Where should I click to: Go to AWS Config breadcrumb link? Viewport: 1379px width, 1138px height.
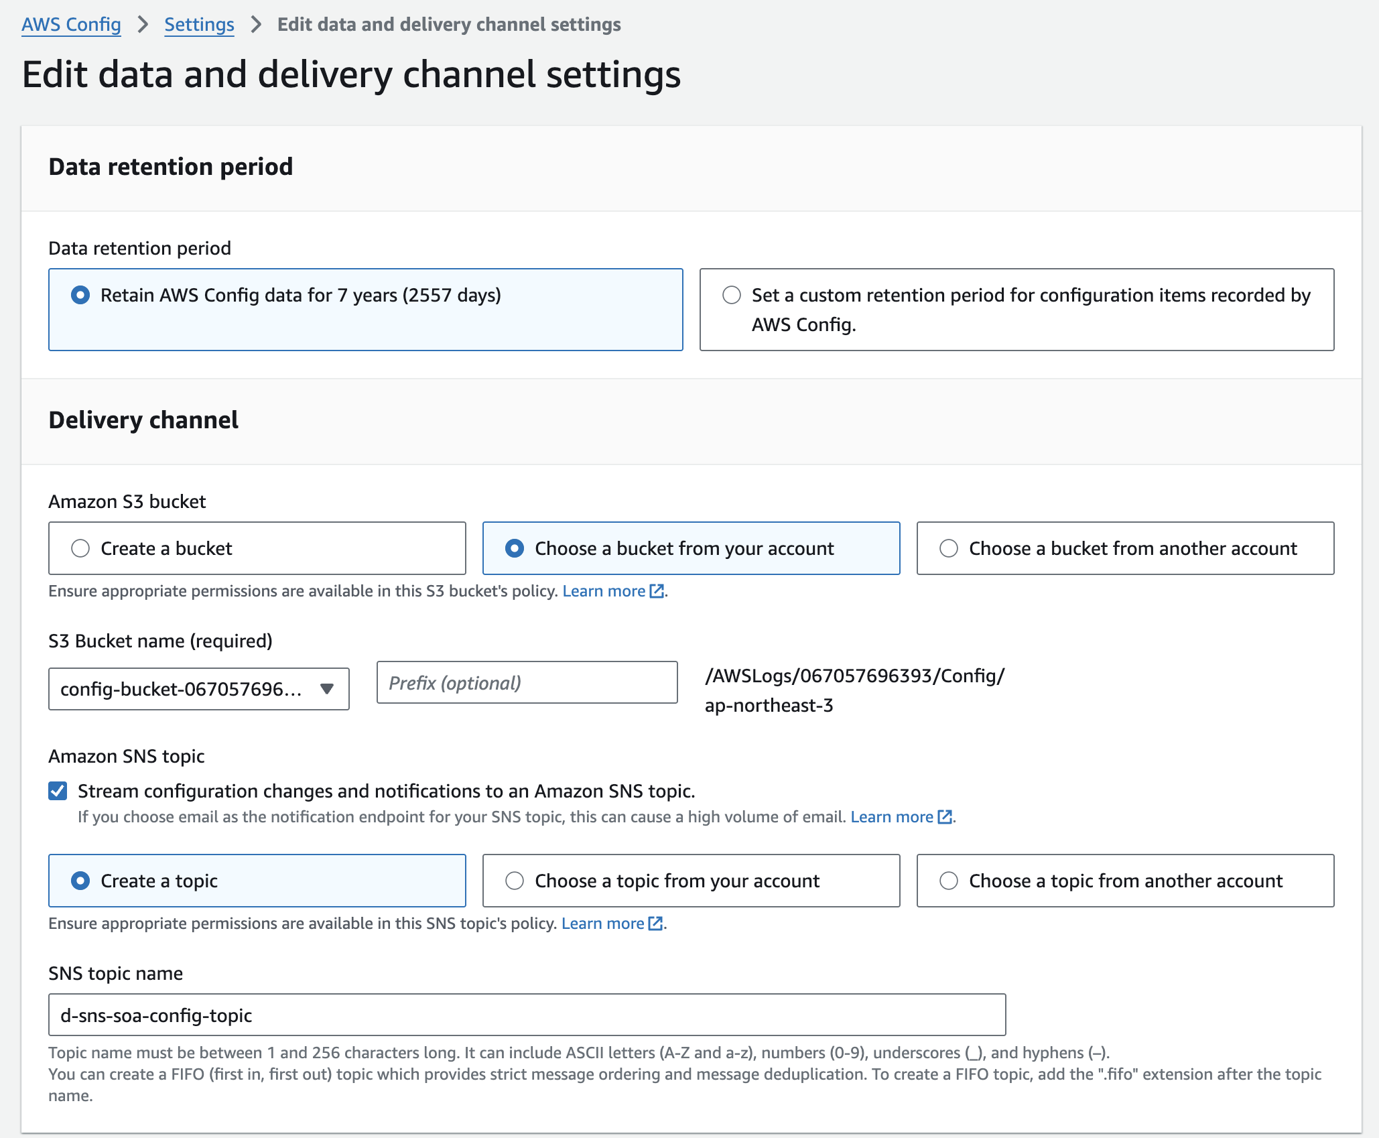(71, 25)
